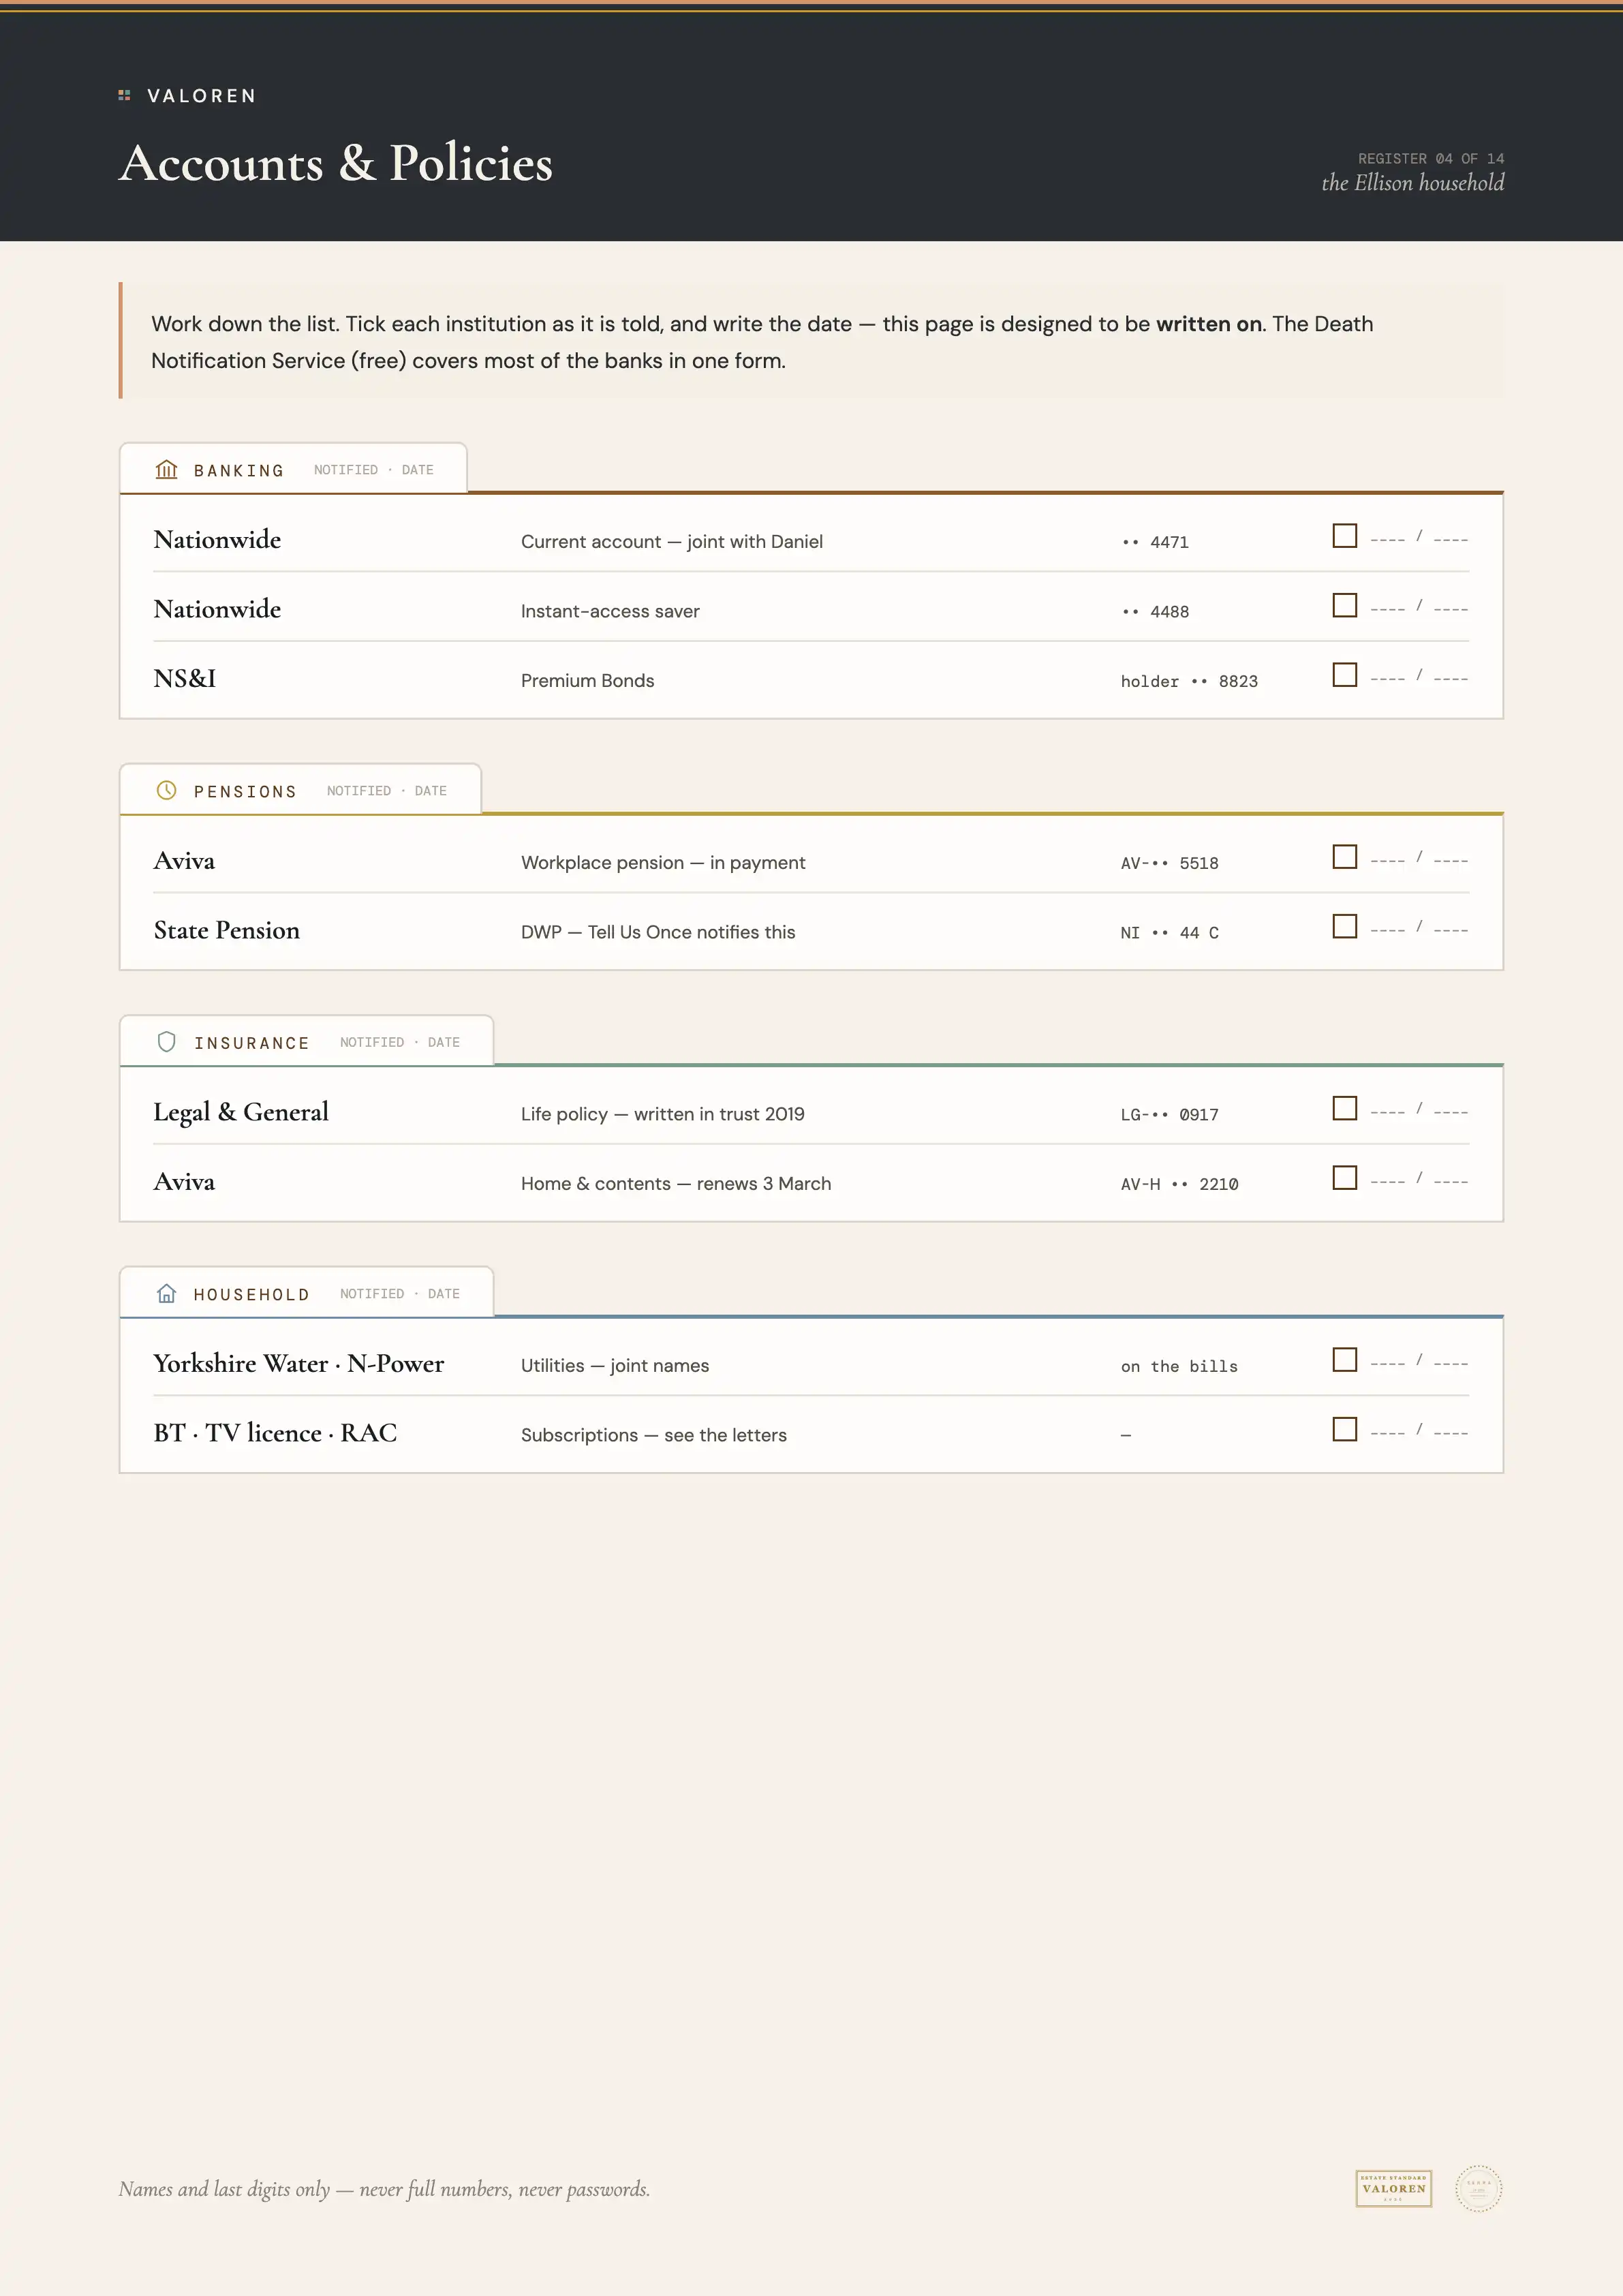Viewport: 1623px width, 2296px height.
Task: Click 'the Ellison household' text
Action: pyautogui.click(x=1412, y=182)
